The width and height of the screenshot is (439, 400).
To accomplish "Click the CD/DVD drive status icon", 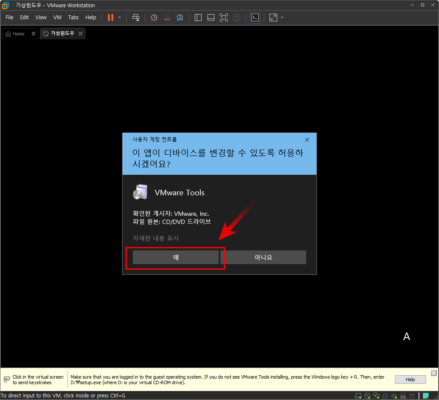I will (x=367, y=396).
